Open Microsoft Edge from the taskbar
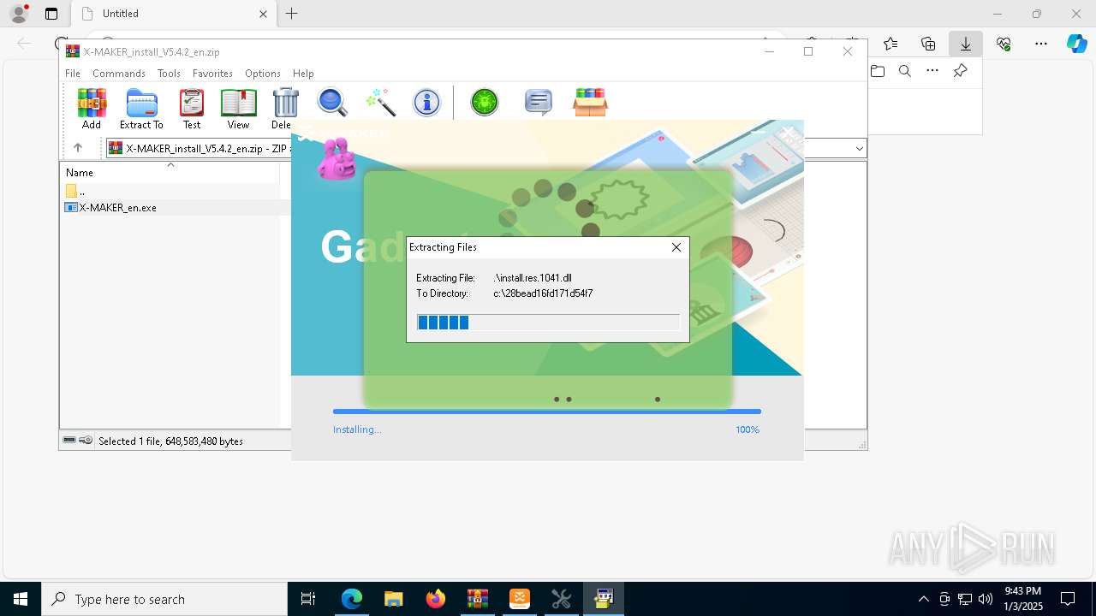This screenshot has width=1096, height=616. point(352,599)
